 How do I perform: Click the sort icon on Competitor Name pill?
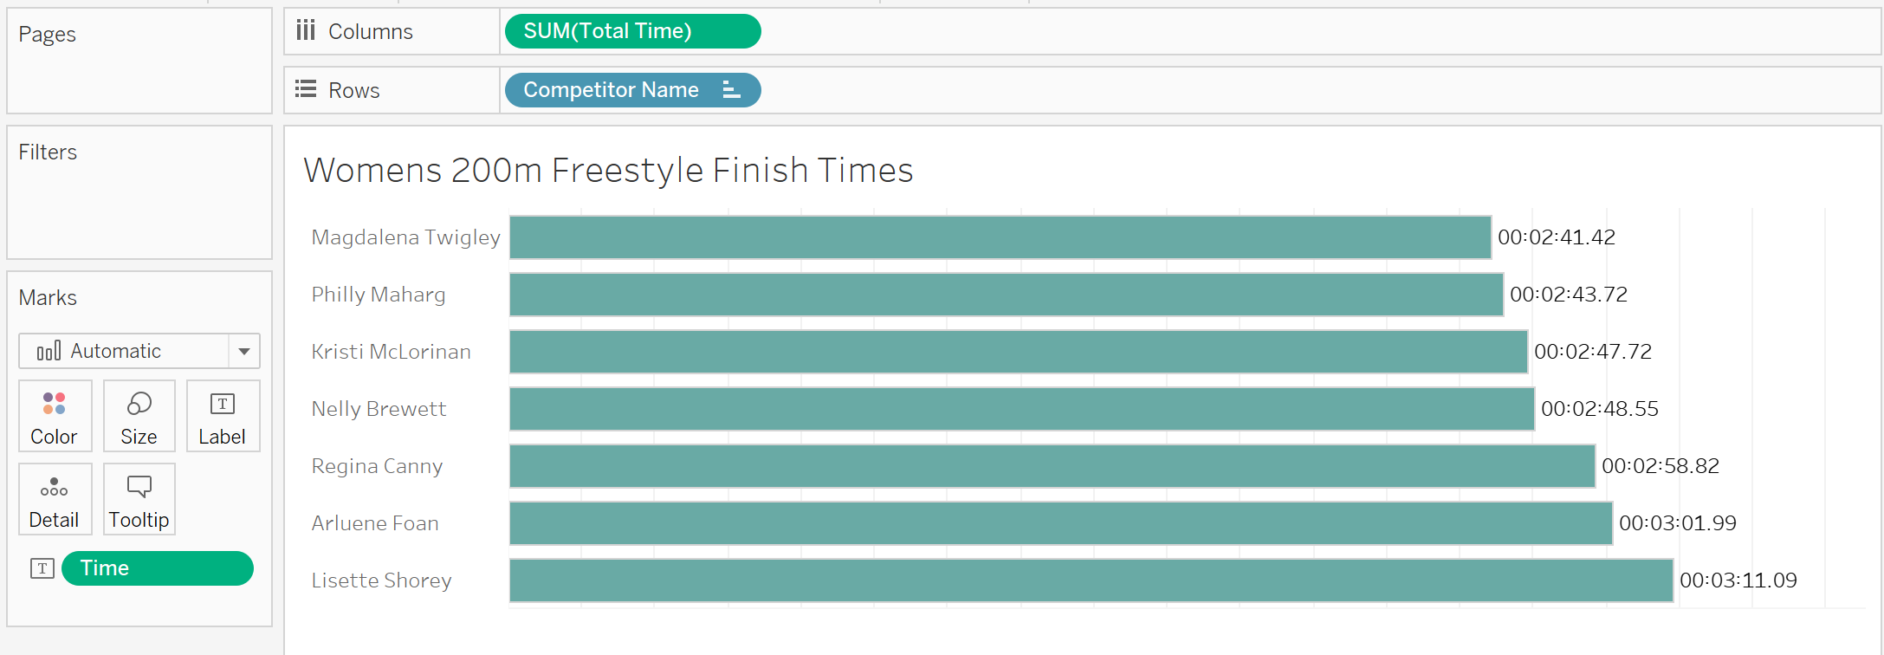click(731, 90)
